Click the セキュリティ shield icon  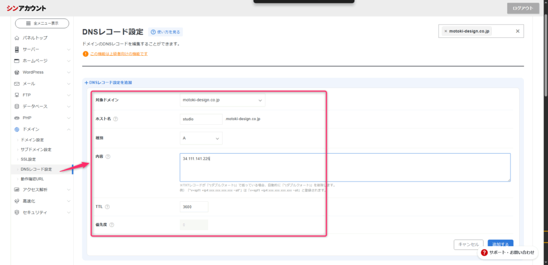pos(17,213)
